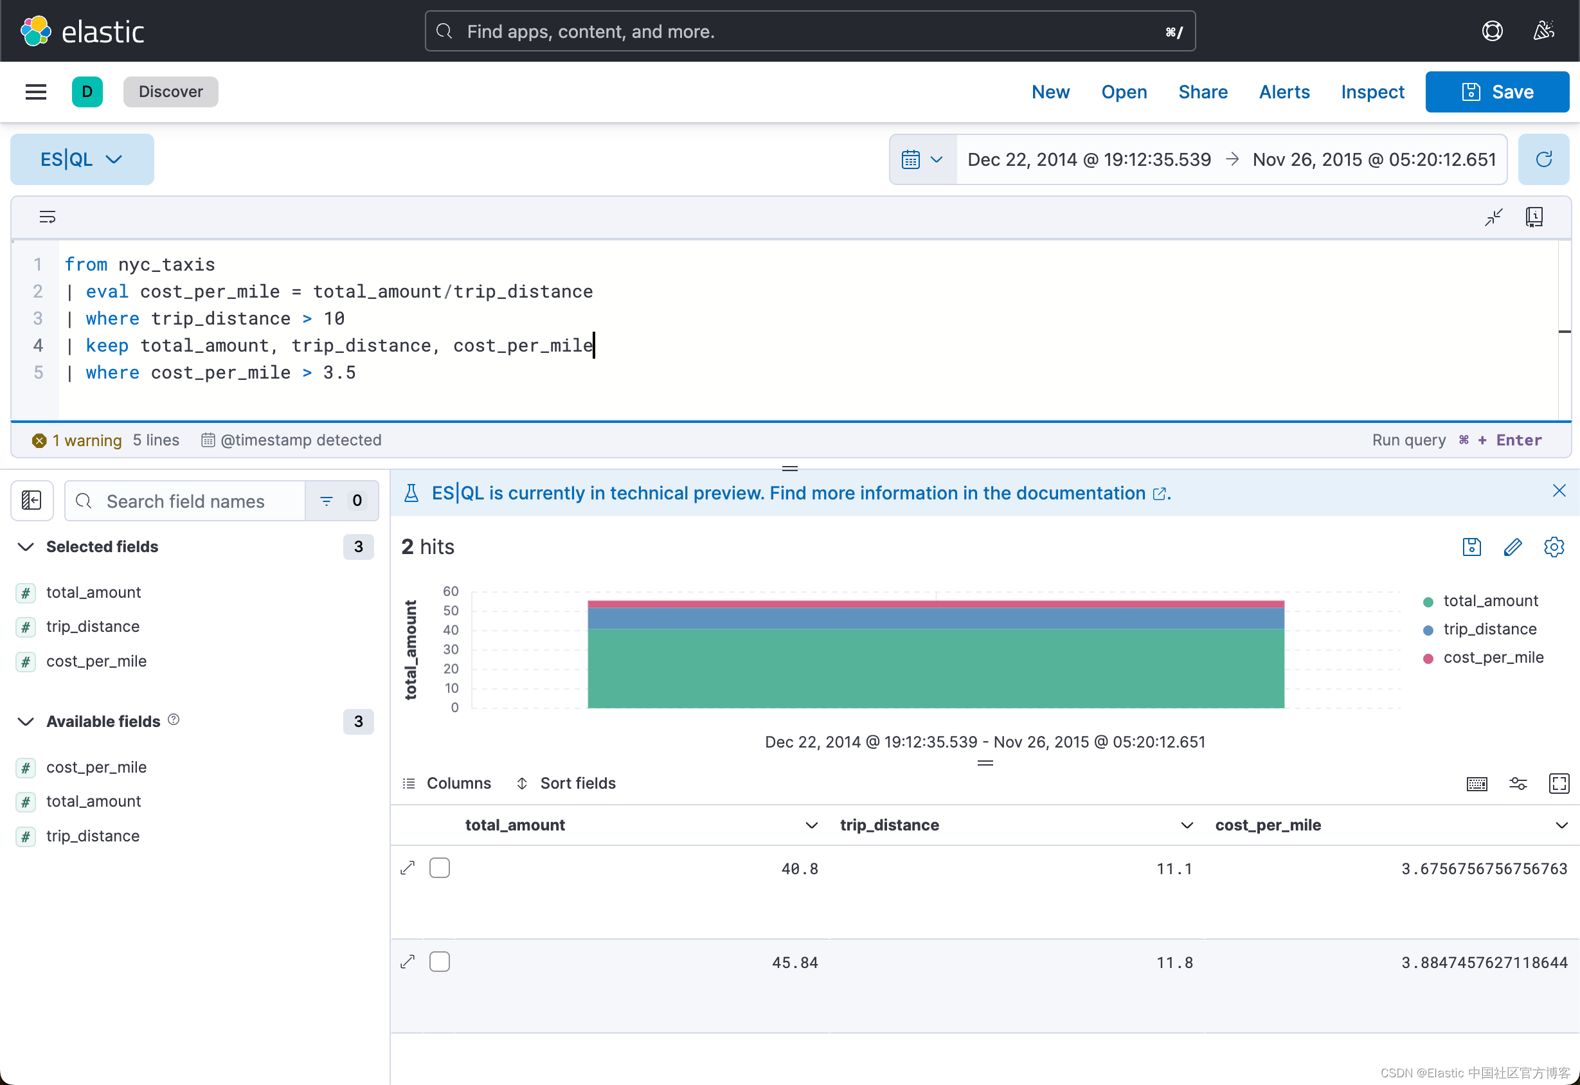Collapse the Selected fields section
The width and height of the screenshot is (1580, 1085).
25,546
